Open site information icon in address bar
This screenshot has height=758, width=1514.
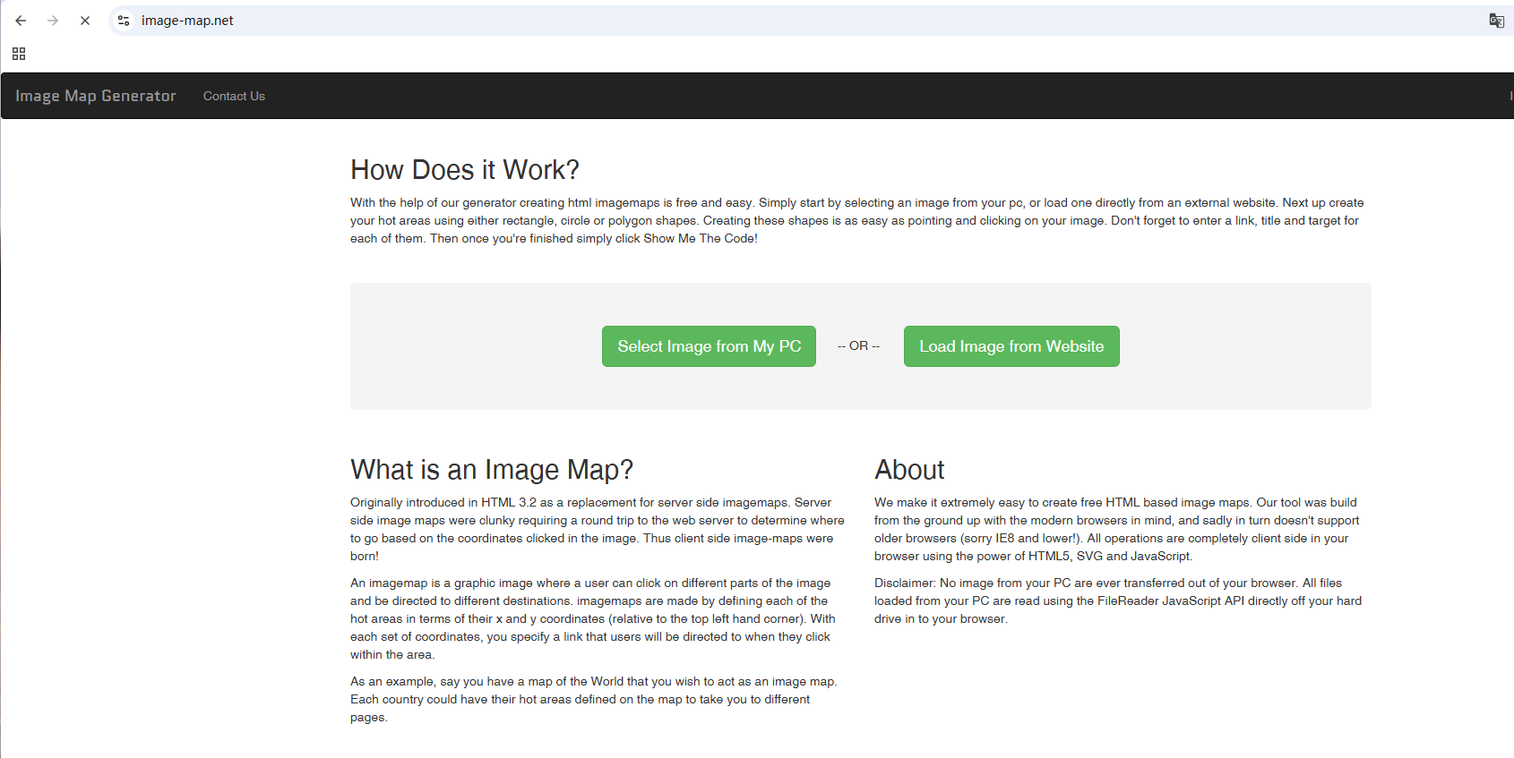pyautogui.click(x=124, y=21)
